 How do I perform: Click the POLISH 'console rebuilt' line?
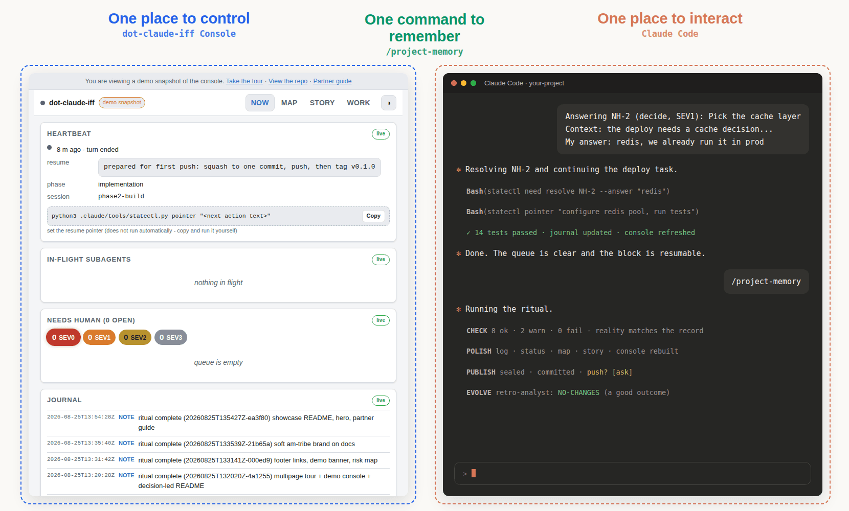click(x=572, y=351)
